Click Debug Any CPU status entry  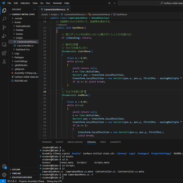tap(54, 181)
